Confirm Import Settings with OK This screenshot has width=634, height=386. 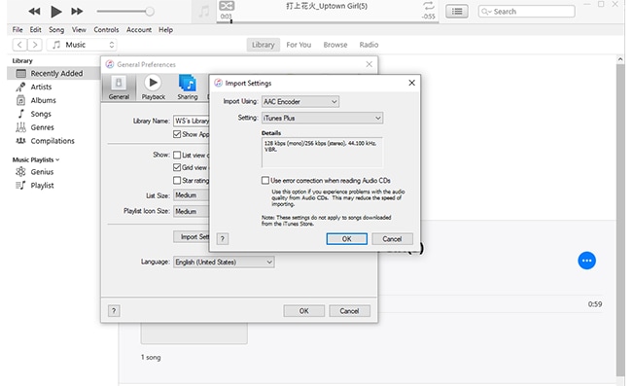[x=346, y=239]
